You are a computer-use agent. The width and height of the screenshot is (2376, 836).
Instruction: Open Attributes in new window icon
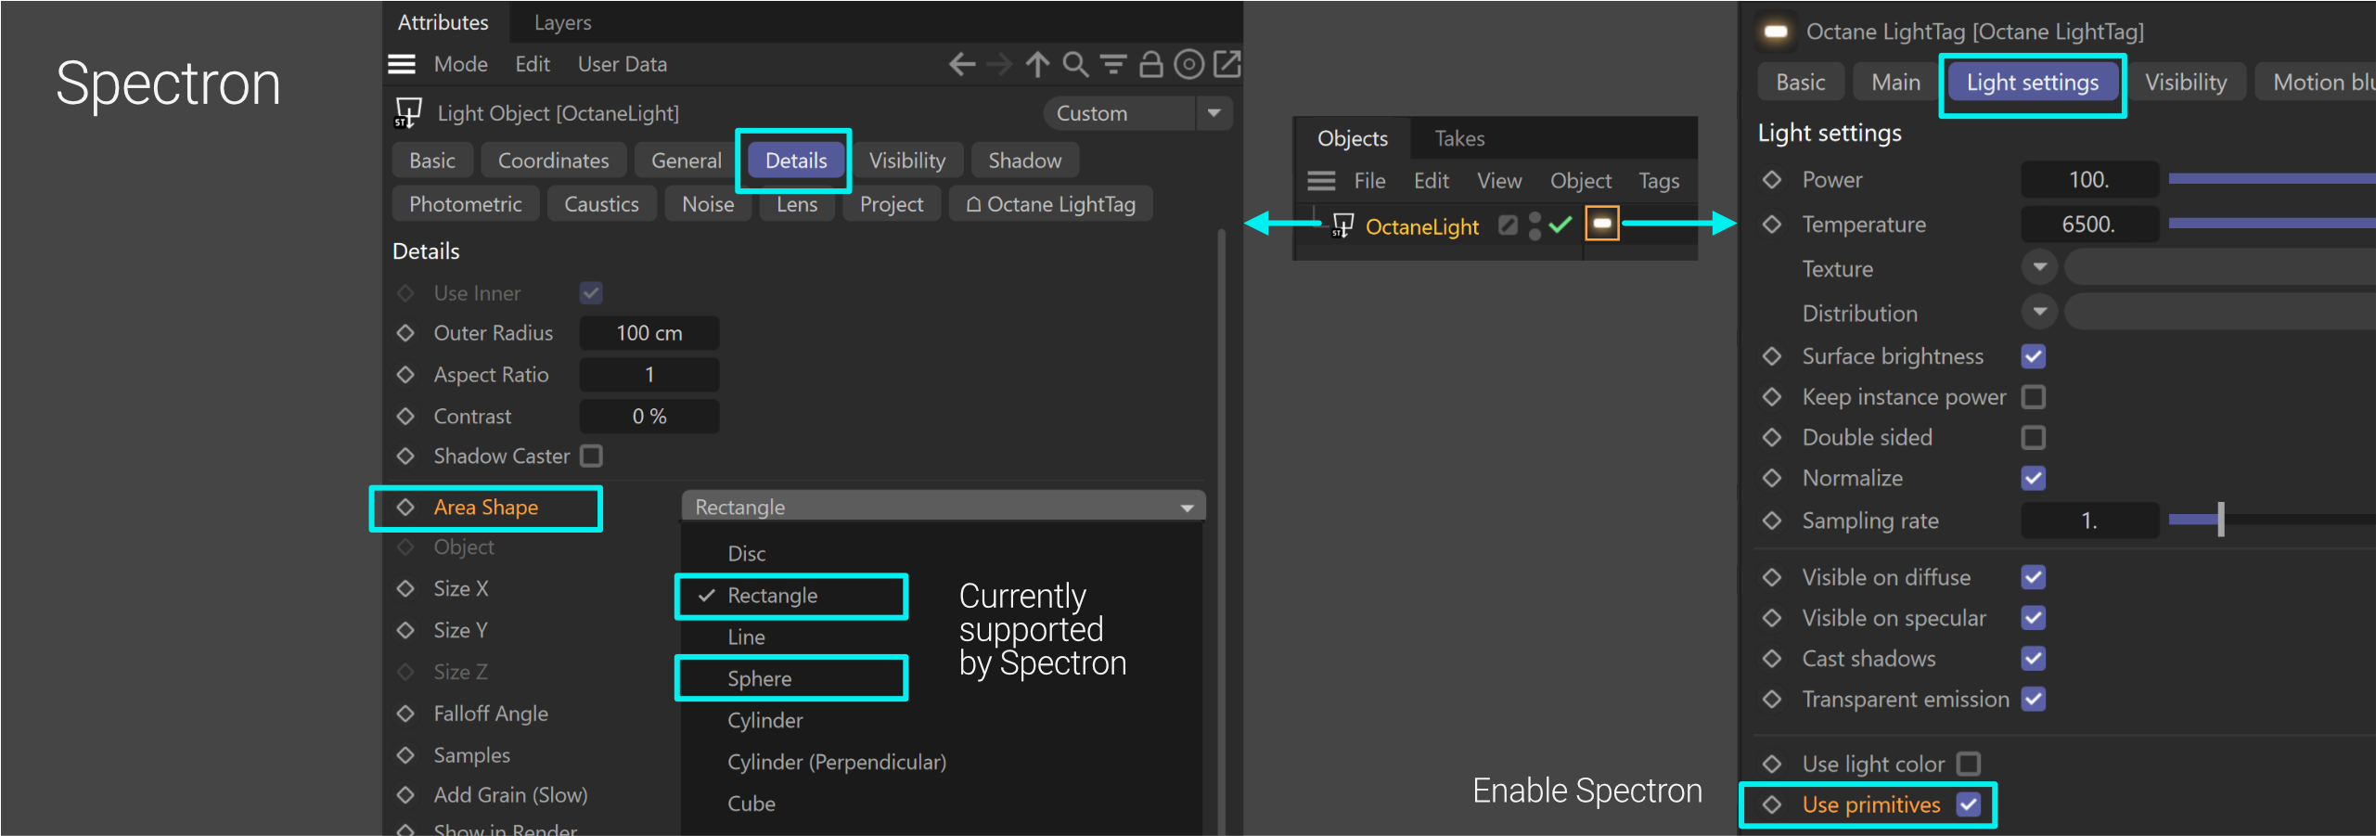[1227, 64]
